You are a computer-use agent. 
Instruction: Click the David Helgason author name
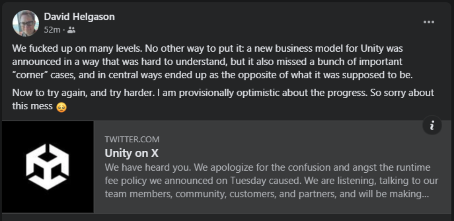[x=79, y=17]
